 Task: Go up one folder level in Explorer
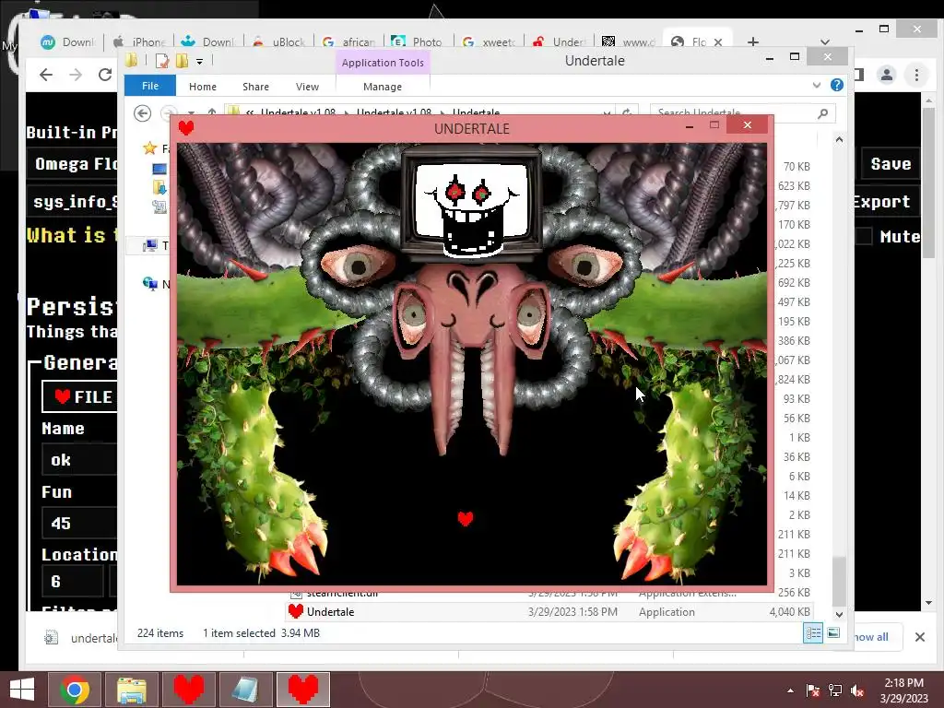pyautogui.click(x=212, y=112)
